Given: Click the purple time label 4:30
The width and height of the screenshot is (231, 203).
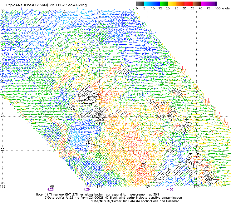Looking at the screenshot, I should click(170, 190).
